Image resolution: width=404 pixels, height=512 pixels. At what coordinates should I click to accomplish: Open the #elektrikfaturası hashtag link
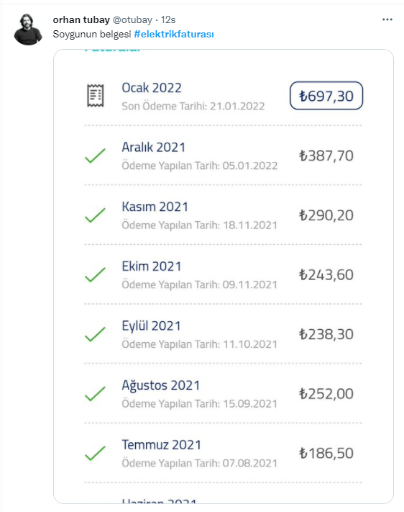(x=174, y=35)
